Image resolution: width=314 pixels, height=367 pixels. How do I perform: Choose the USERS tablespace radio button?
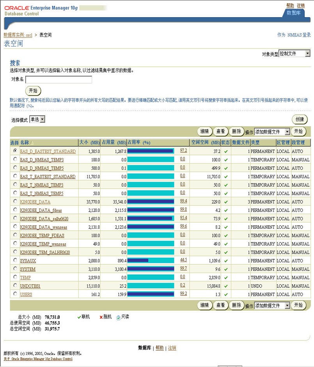point(15,294)
